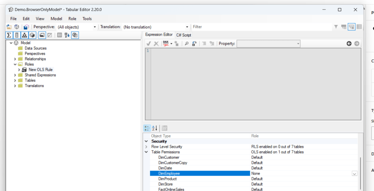Viewport: 374px width, 191px height.
Task: Select the Tables folder in tree
Action: 30,80
